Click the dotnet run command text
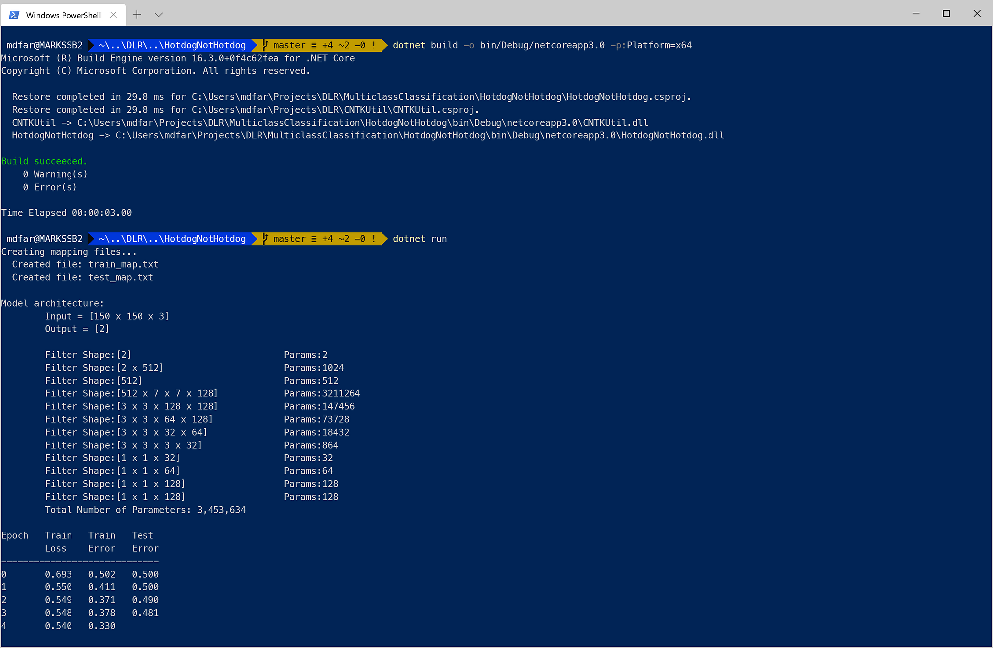Screen dimensions: 993x648 click(x=420, y=239)
